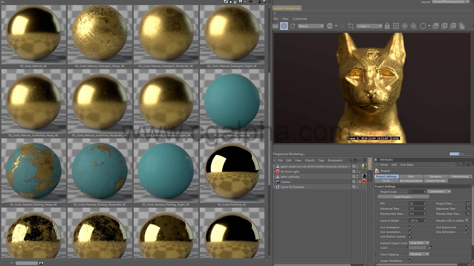The height and width of the screenshot is (266, 474).
Task: Click the refresh render icon in RenderView
Action: [293, 26]
